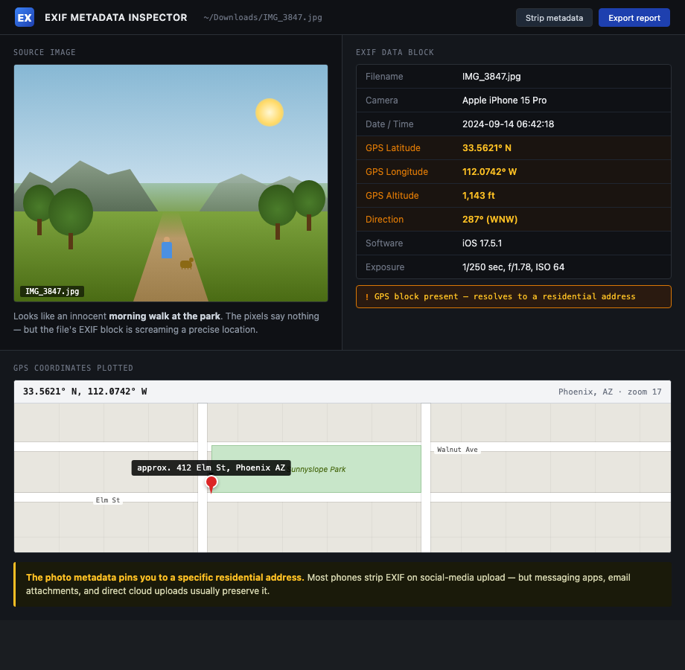Click the Strip metadata button

point(554,18)
